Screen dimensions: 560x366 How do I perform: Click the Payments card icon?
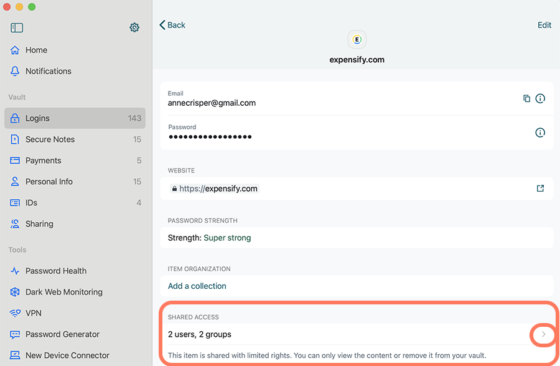[15, 161]
